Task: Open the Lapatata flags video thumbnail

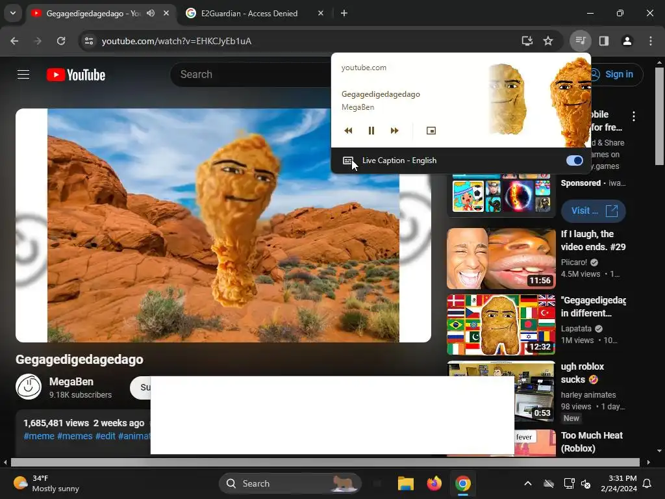Action: [501, 325]
